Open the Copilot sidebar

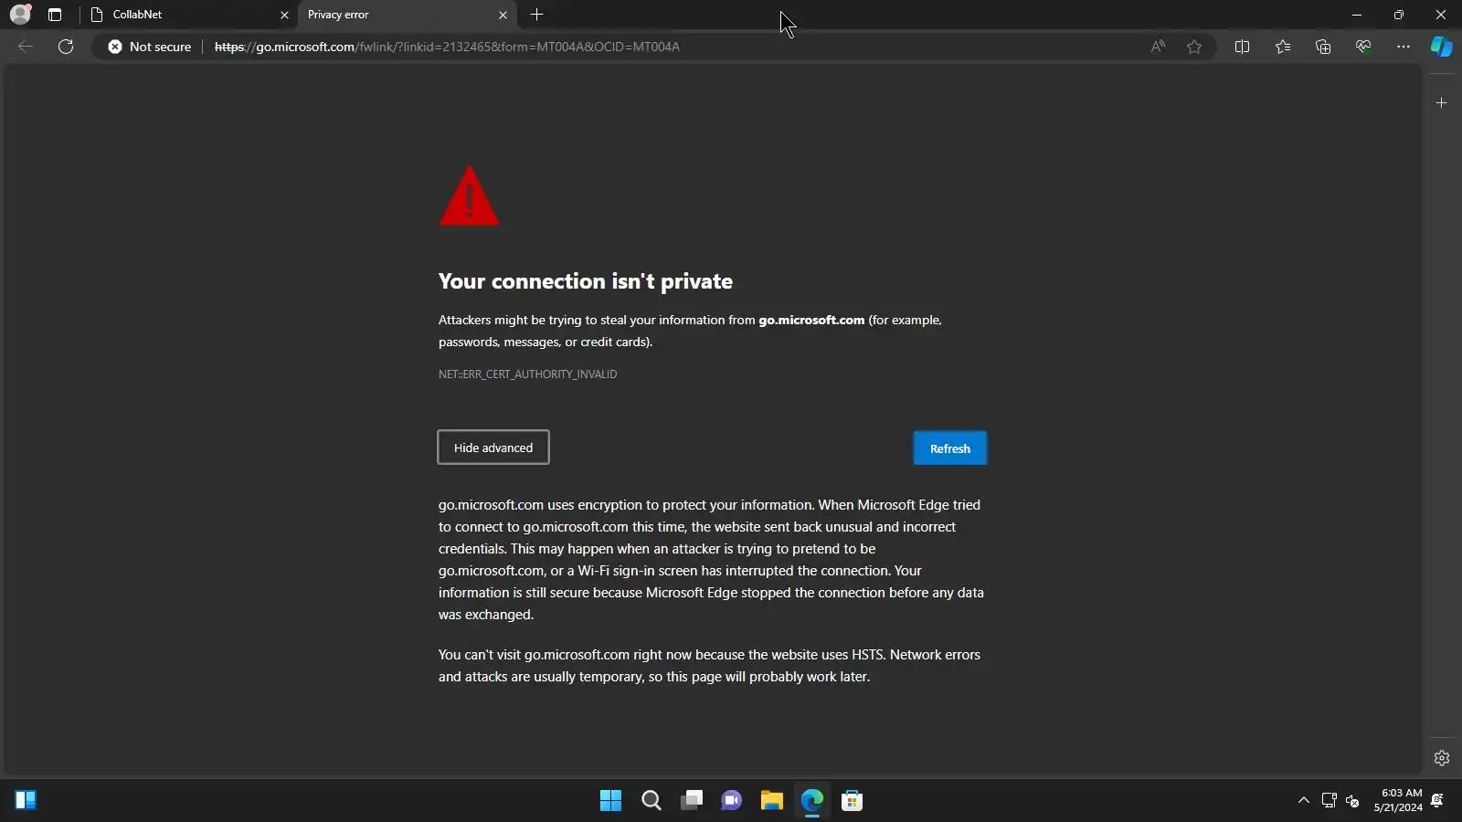pos(1442,47)
